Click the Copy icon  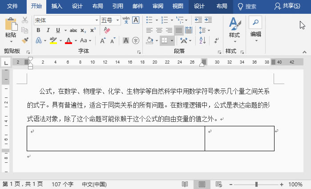pos(25,30)
